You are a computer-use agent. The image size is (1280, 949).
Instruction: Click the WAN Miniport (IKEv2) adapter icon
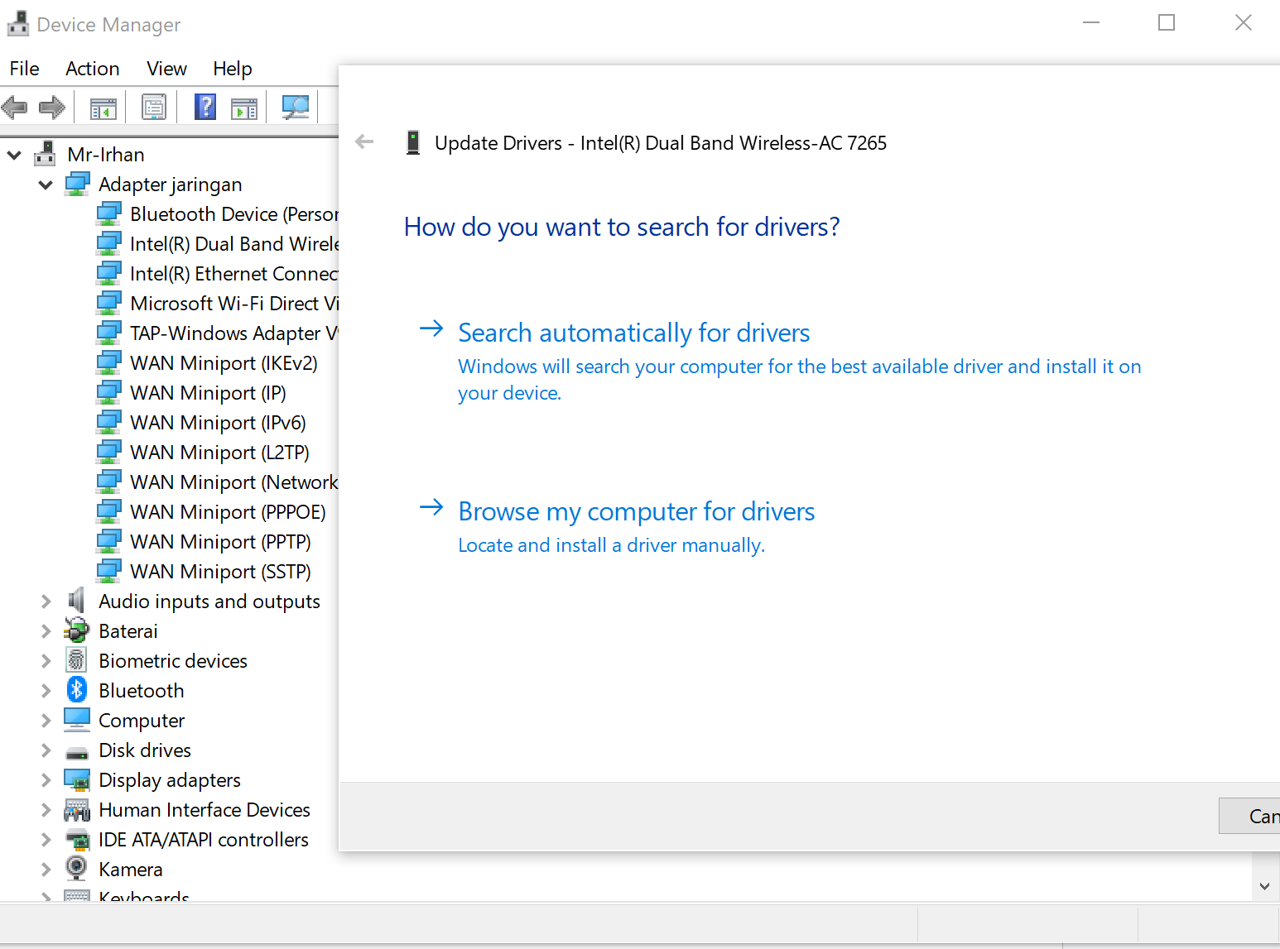tap(108, 362)
